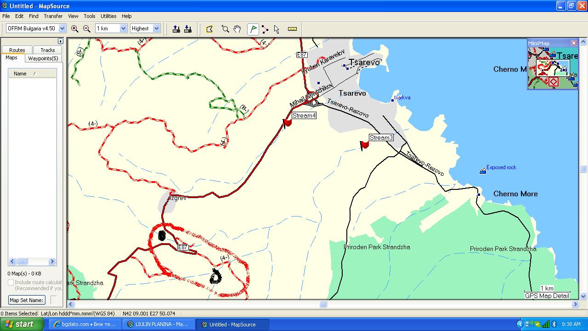Click the map vertical scrollbar thumb
Viewport: 588px width, 331px height.
(x=583, y=169)
